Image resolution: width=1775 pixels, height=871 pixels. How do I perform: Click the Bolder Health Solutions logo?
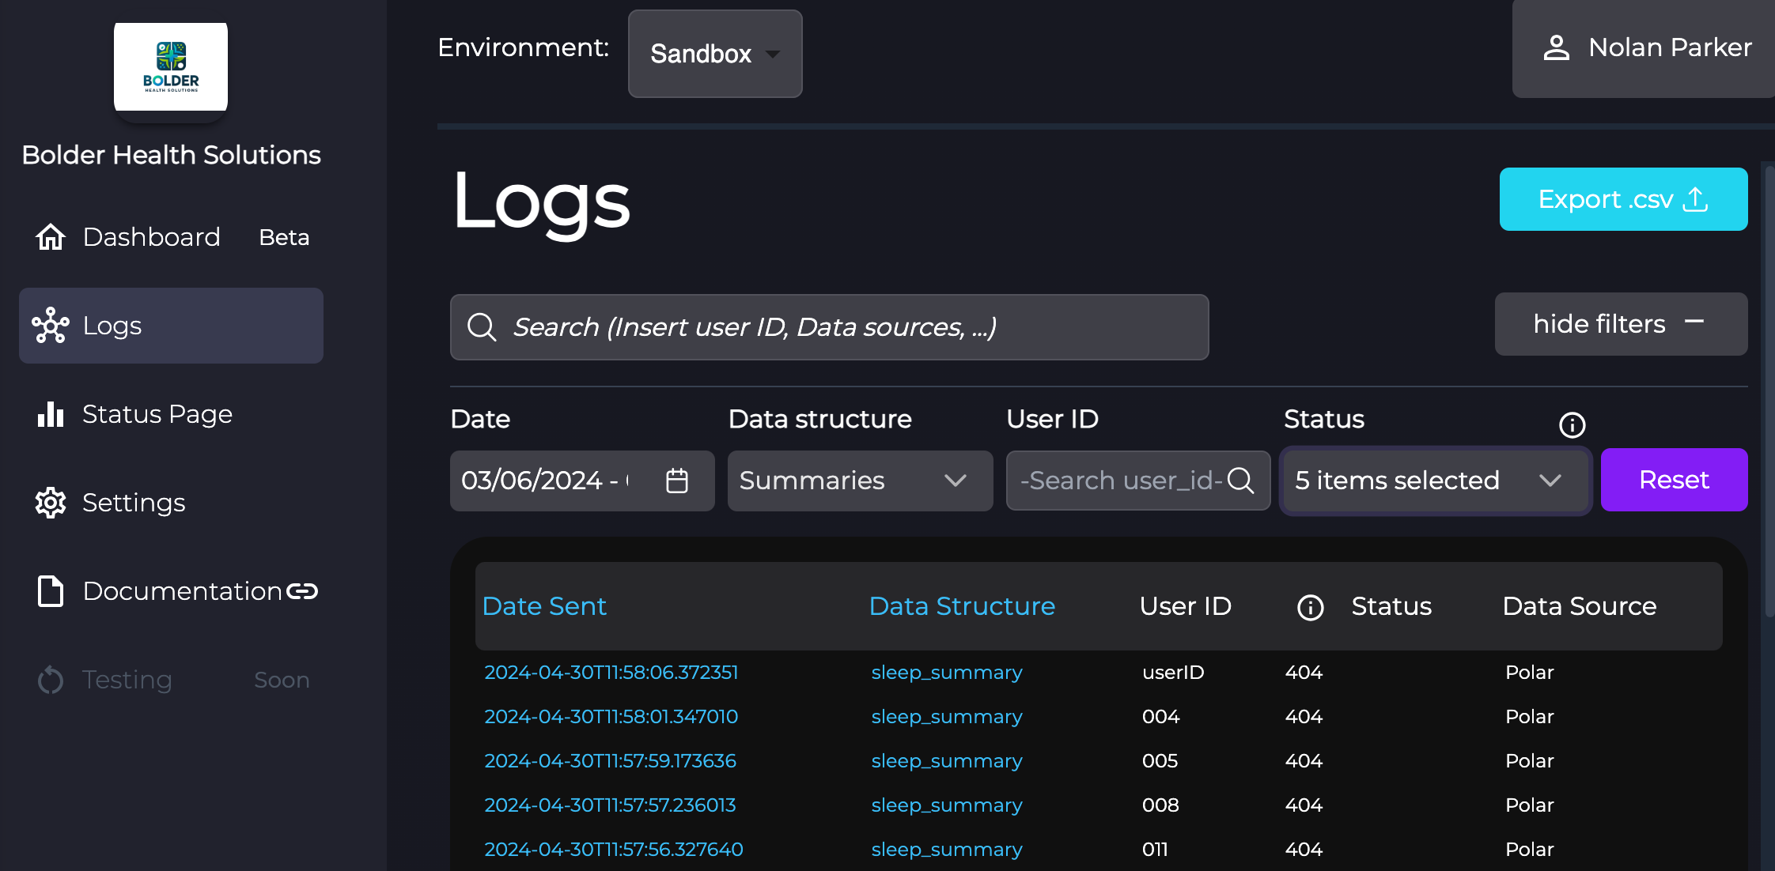[x=171, y=67]
